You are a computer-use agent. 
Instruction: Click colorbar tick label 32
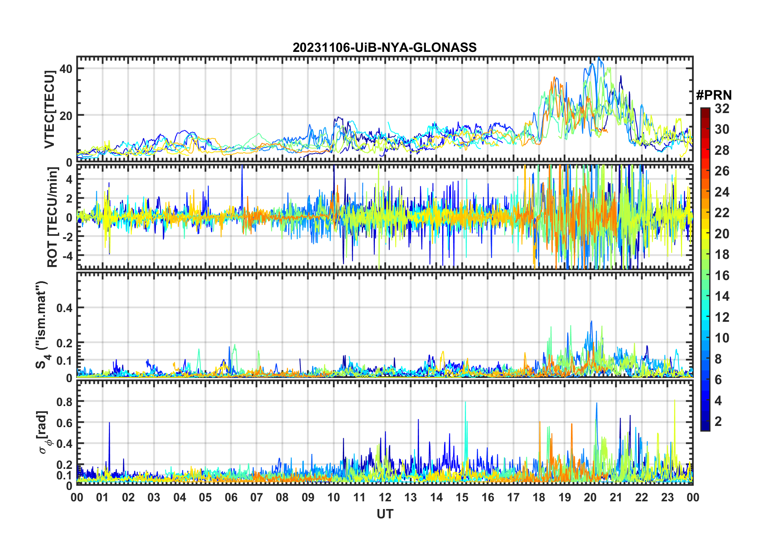(722, 109)
